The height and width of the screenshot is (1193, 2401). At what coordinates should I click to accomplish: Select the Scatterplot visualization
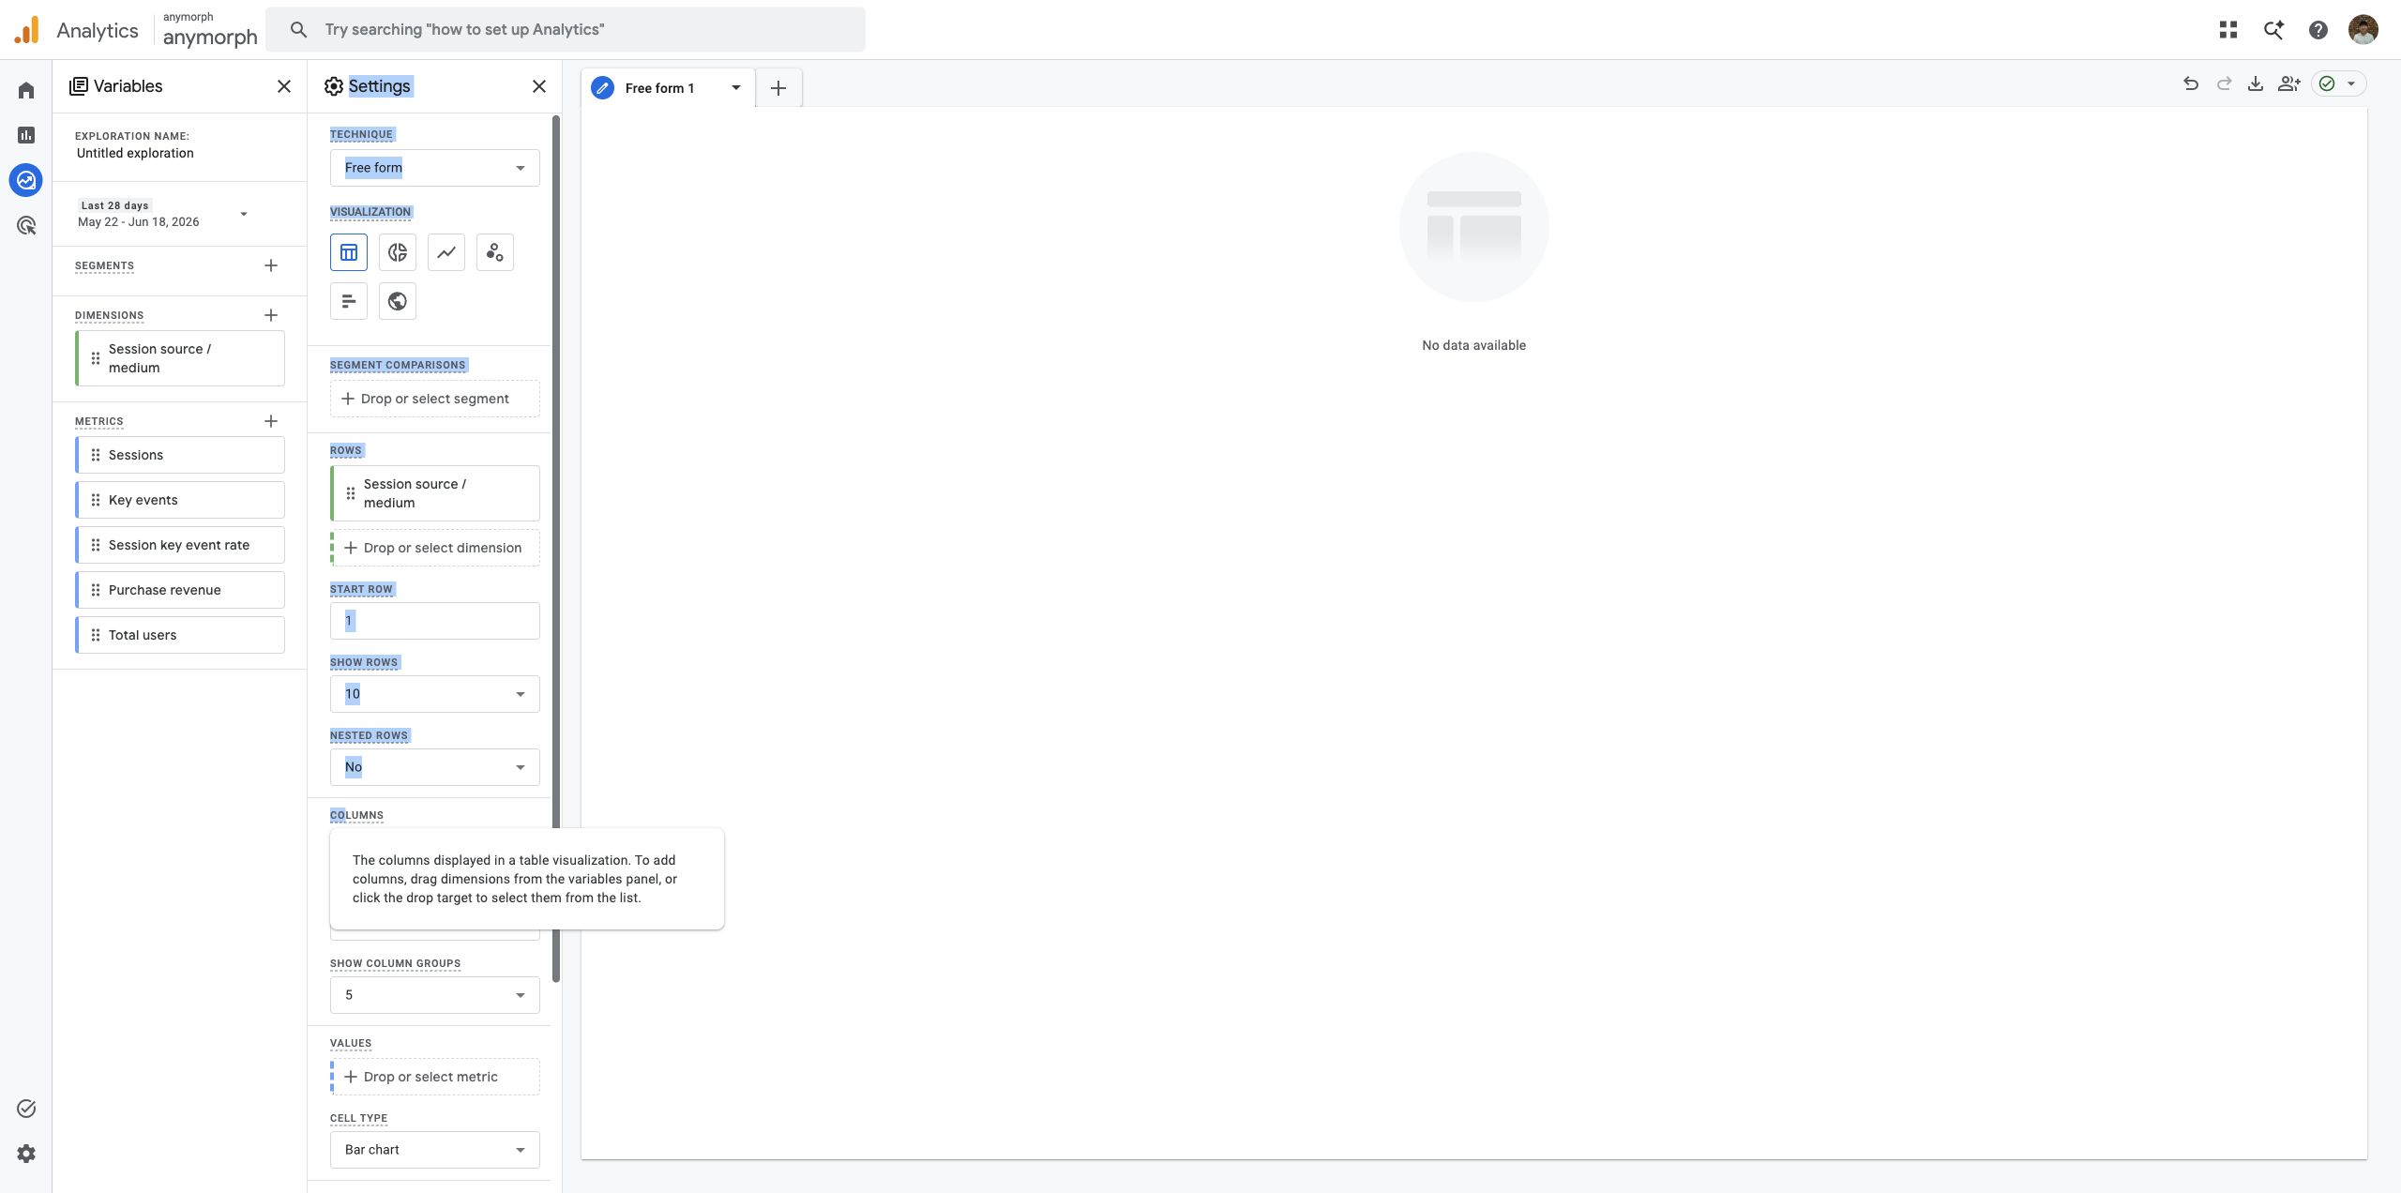click(x=495, y=252)
